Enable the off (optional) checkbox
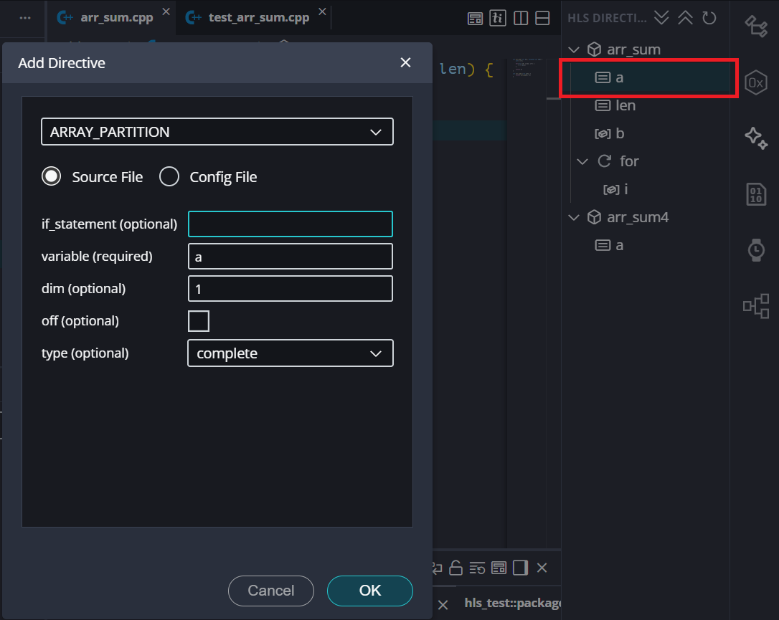The image size is (779, 620). point(199,321)
